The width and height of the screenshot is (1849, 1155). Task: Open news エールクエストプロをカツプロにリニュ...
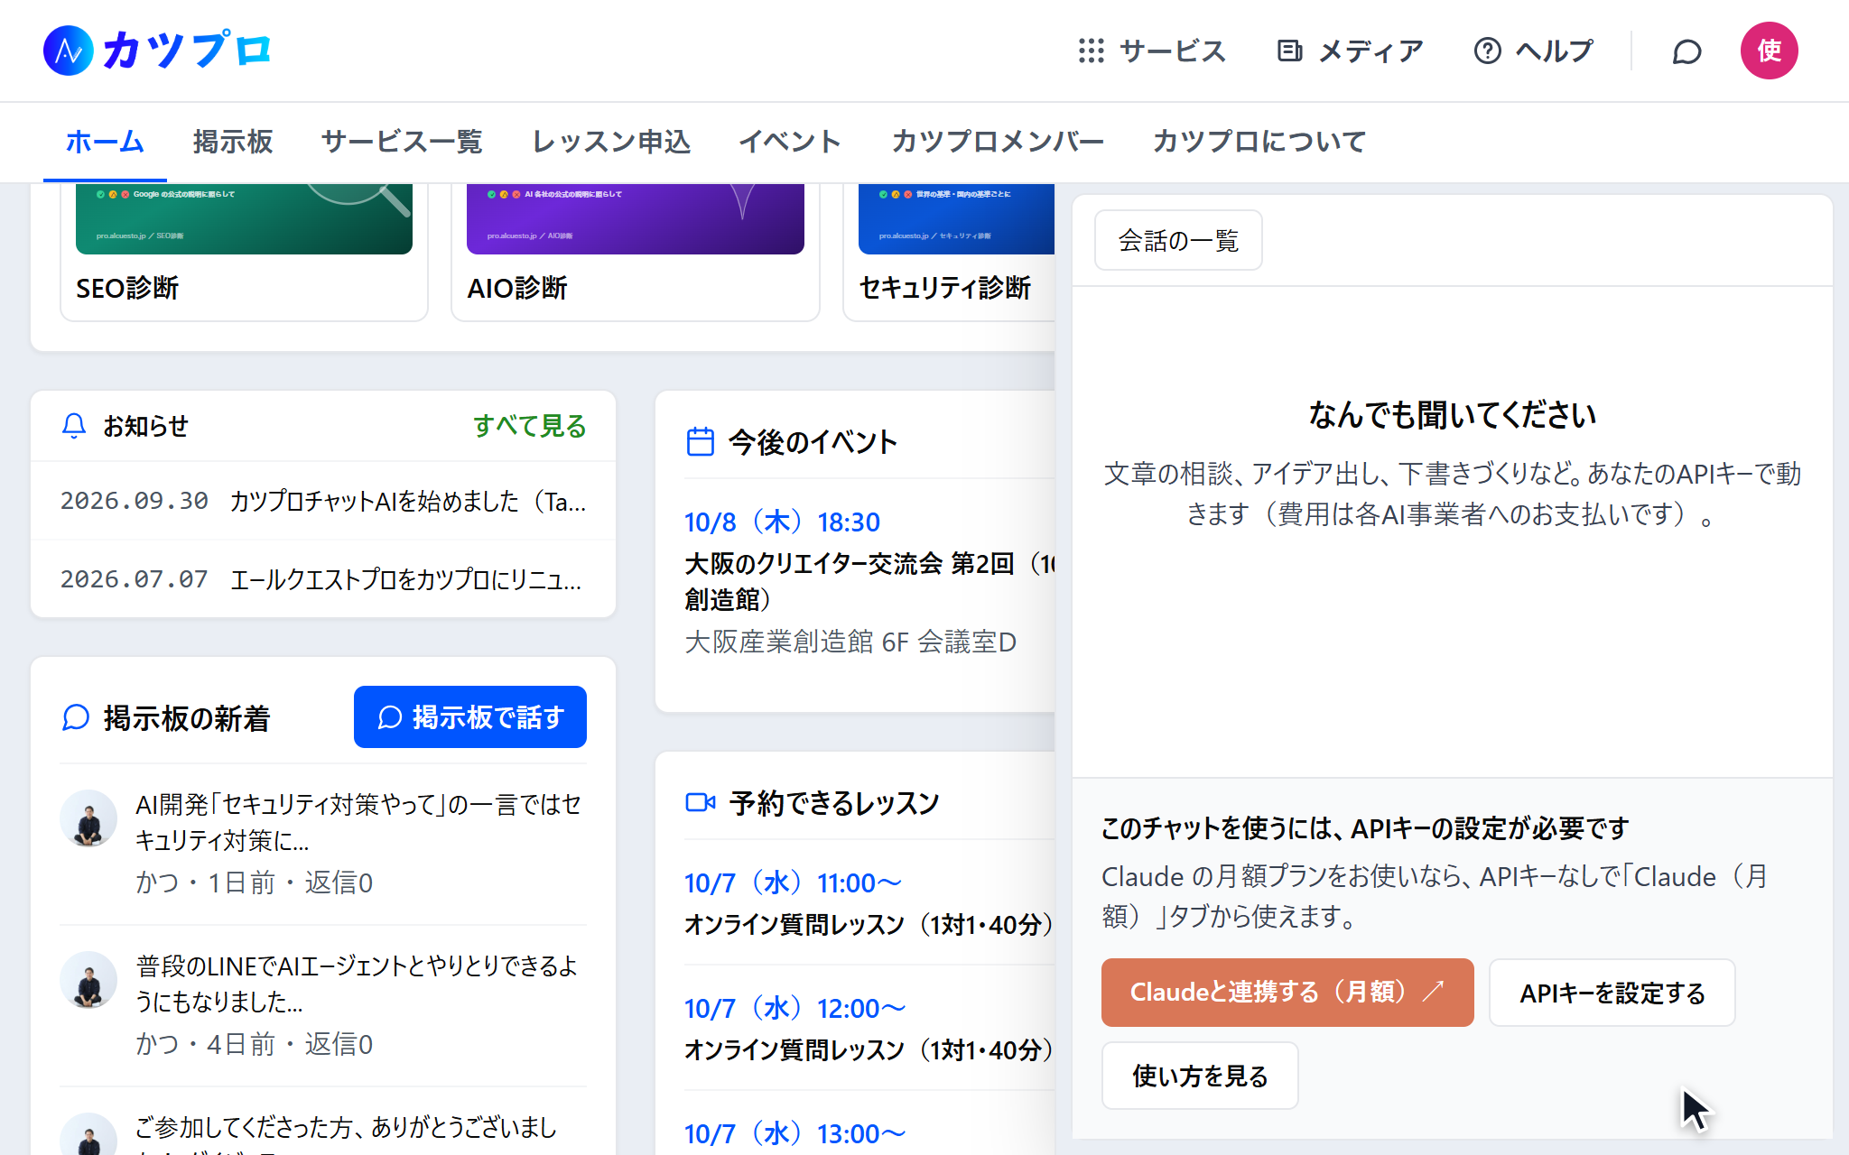[x=406, y=579]
